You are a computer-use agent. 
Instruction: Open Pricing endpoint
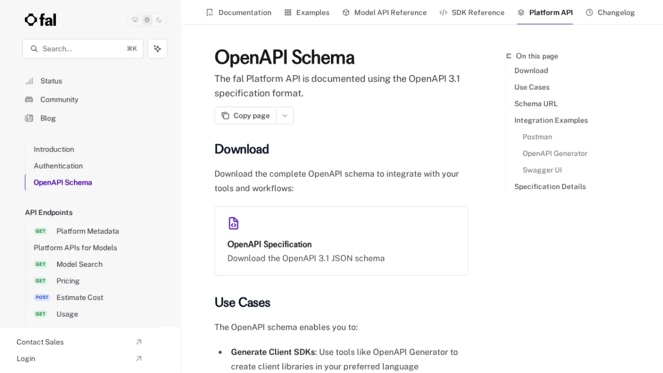point(68,281)
